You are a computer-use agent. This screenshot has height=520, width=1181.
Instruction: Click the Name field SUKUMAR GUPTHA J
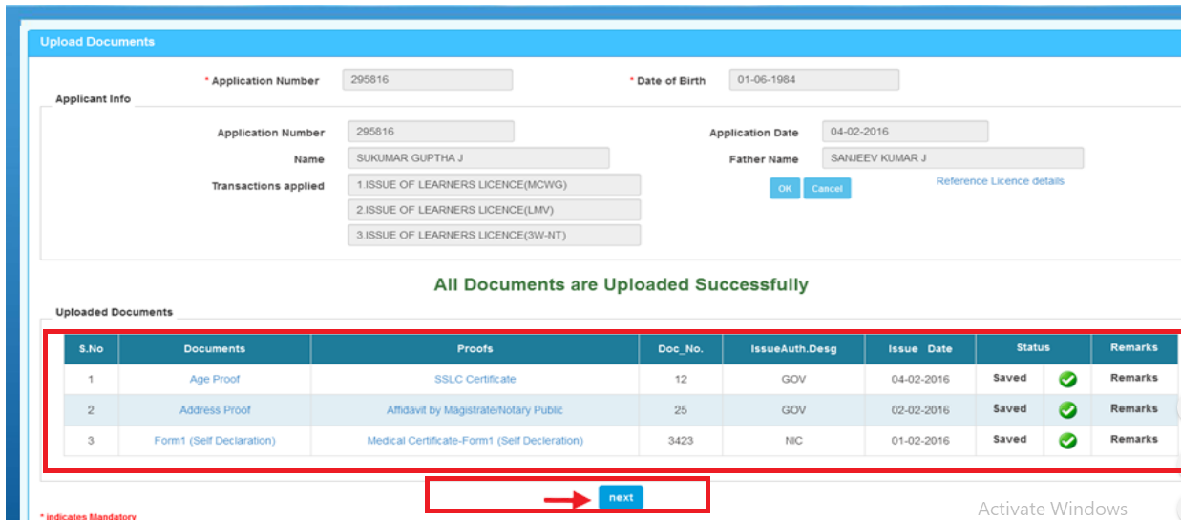click(478, 158)
